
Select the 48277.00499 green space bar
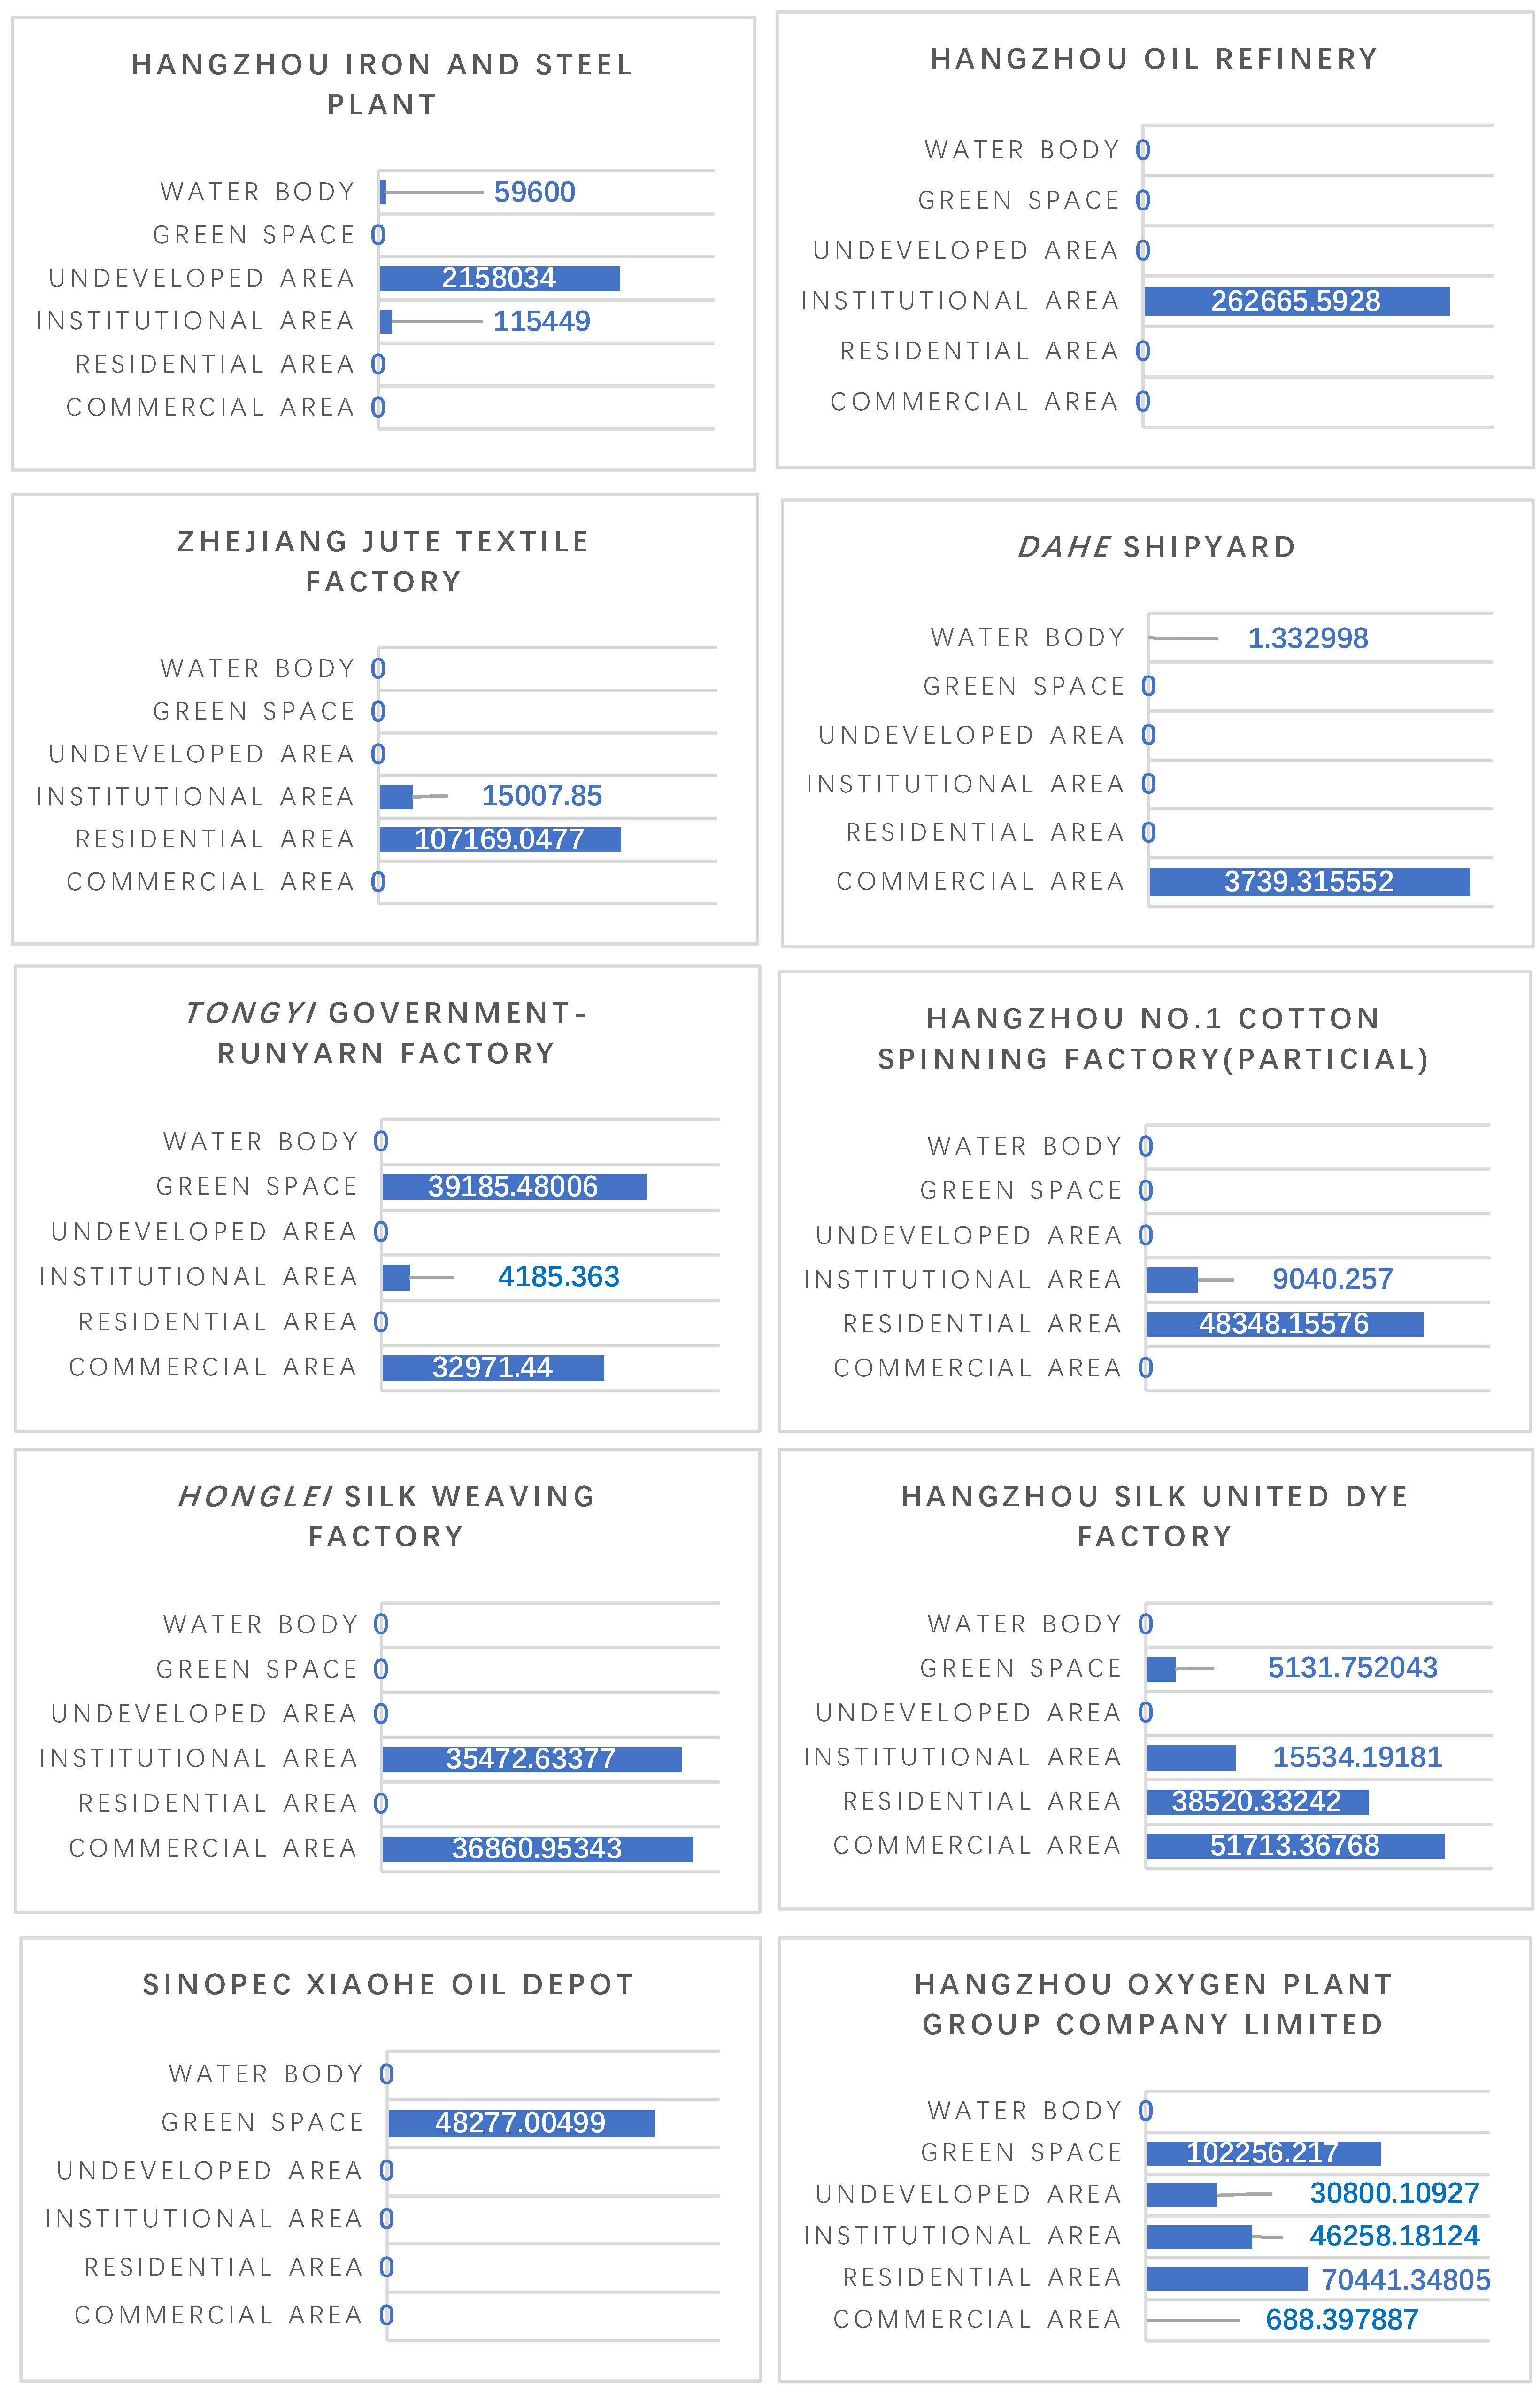(x=520, y=2123)
